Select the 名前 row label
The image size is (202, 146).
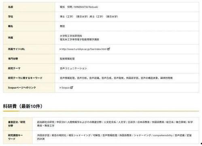[x=11, y=7]
